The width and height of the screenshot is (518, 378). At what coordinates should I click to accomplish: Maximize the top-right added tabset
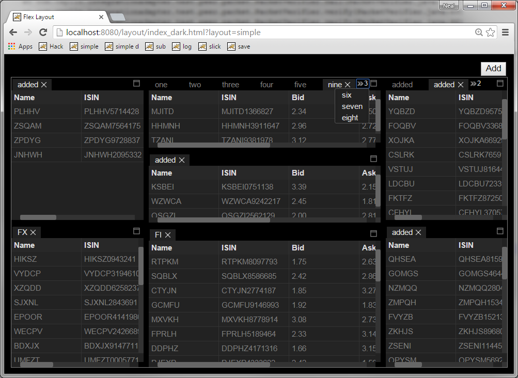tap(500, 83)
